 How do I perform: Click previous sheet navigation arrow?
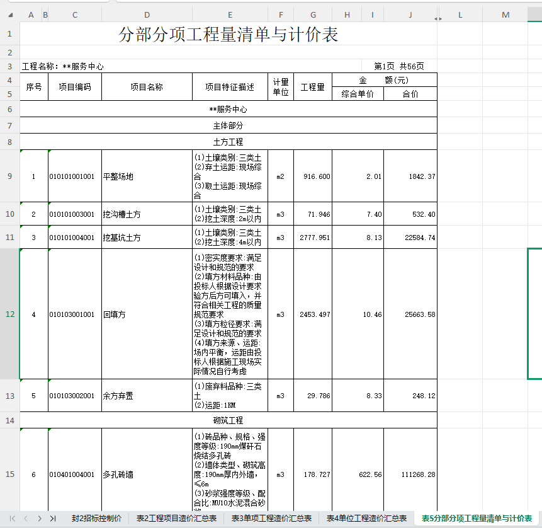point(26,519)
